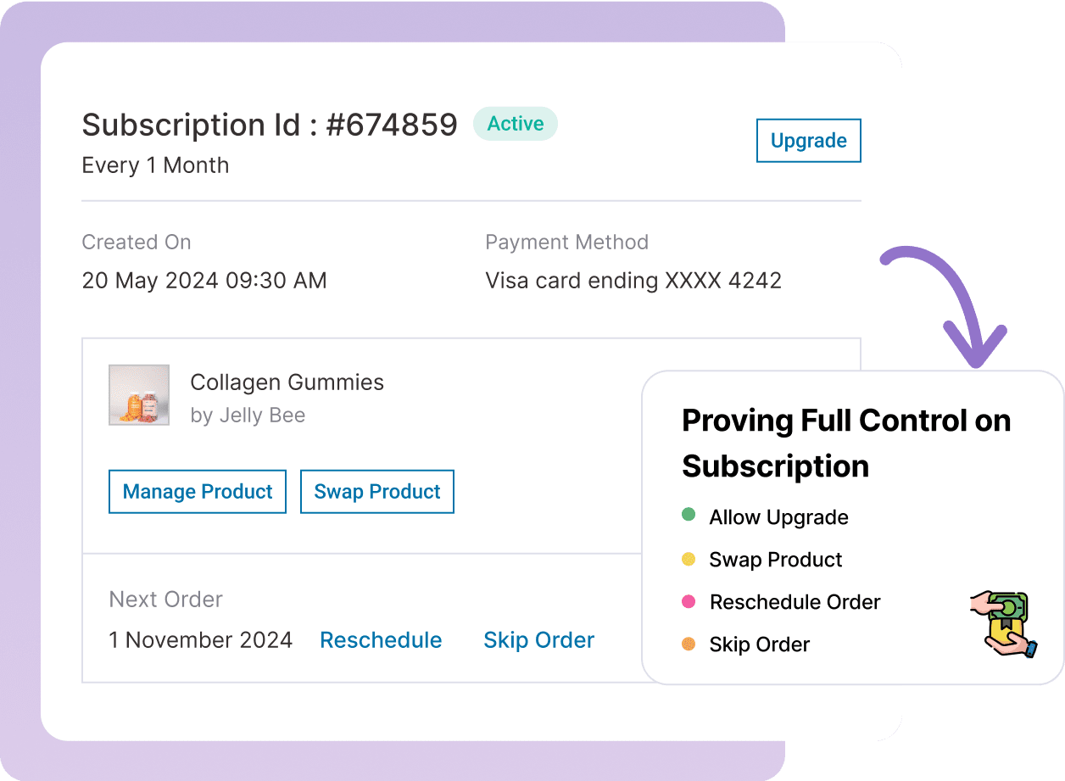
Task: Click the Collagen Gummies product thumbnail
Action: pyautogui.click(x=139, y=395)
